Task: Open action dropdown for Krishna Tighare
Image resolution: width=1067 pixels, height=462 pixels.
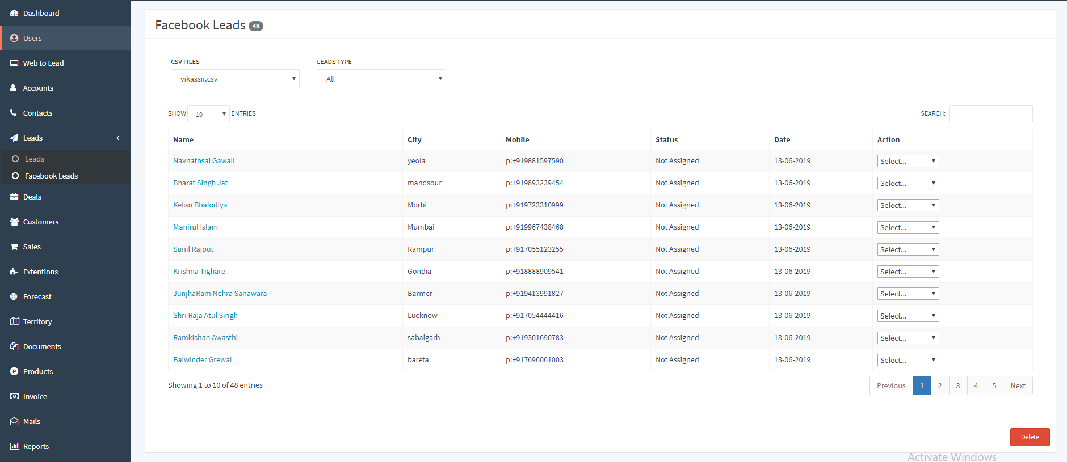Action: click(x=908, y=272)
